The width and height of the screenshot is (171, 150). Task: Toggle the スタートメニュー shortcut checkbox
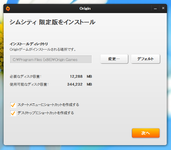pos(13,105)
